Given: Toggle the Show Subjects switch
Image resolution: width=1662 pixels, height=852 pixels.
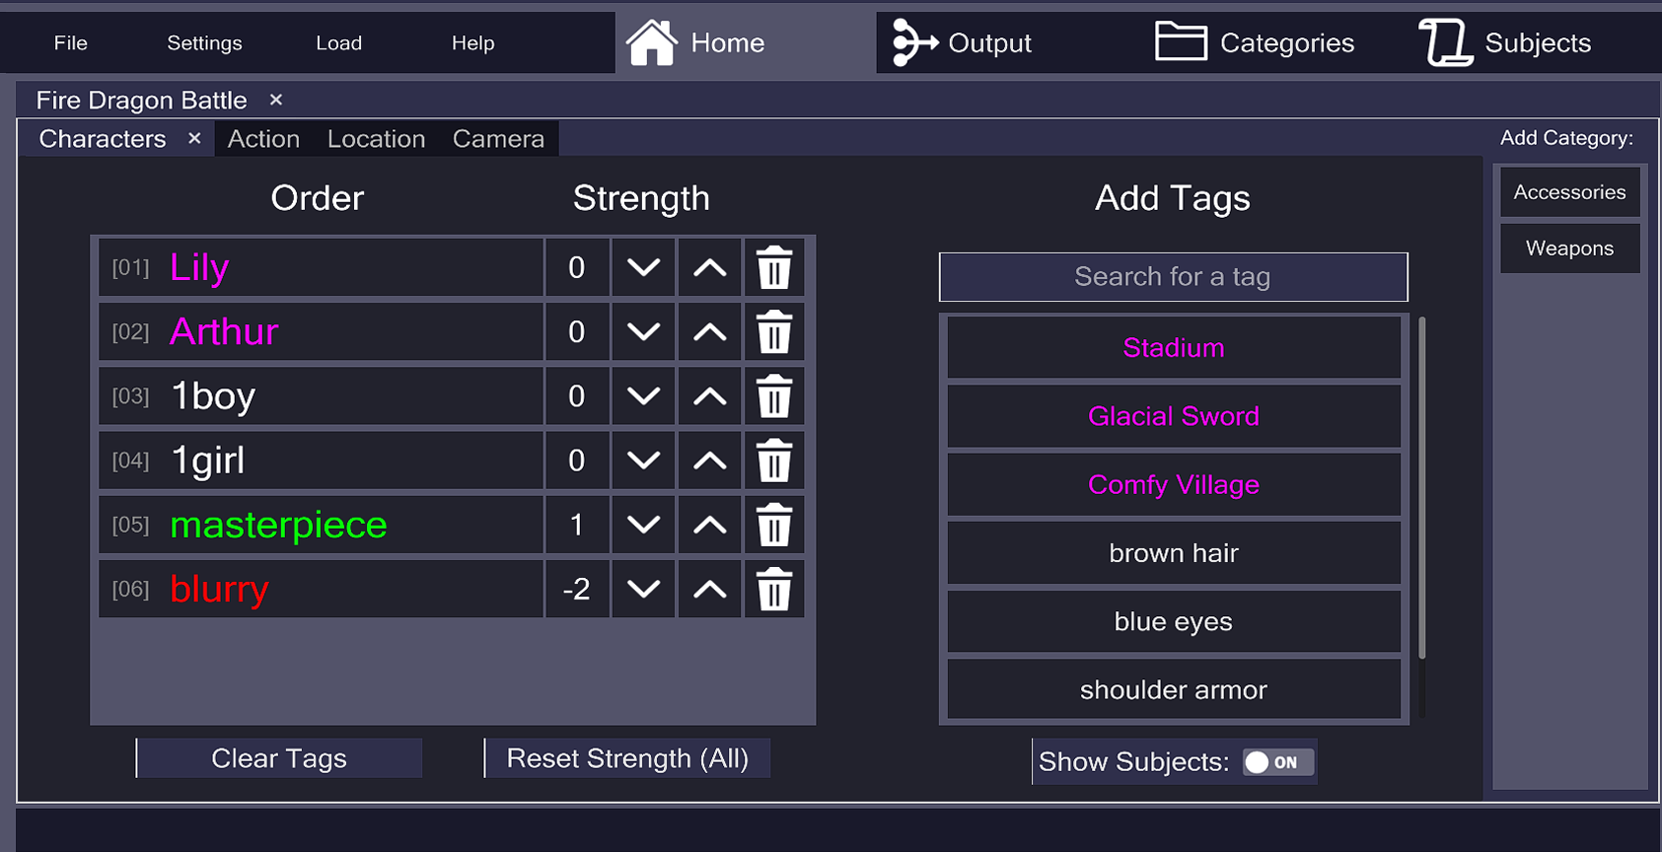Looking at the screenshot, I should pos(1277,762).
